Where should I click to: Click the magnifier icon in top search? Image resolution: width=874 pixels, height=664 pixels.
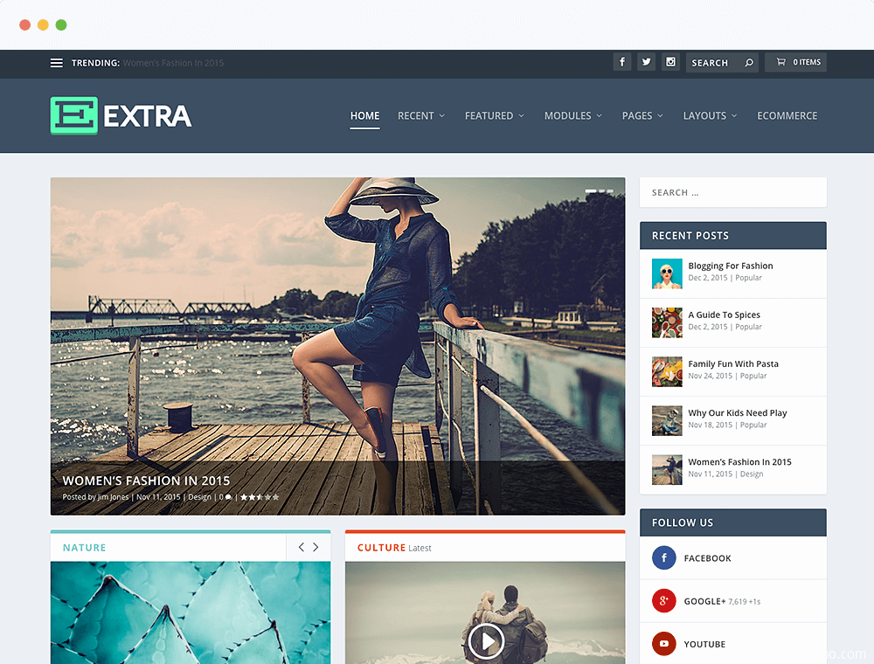point(749,62)
